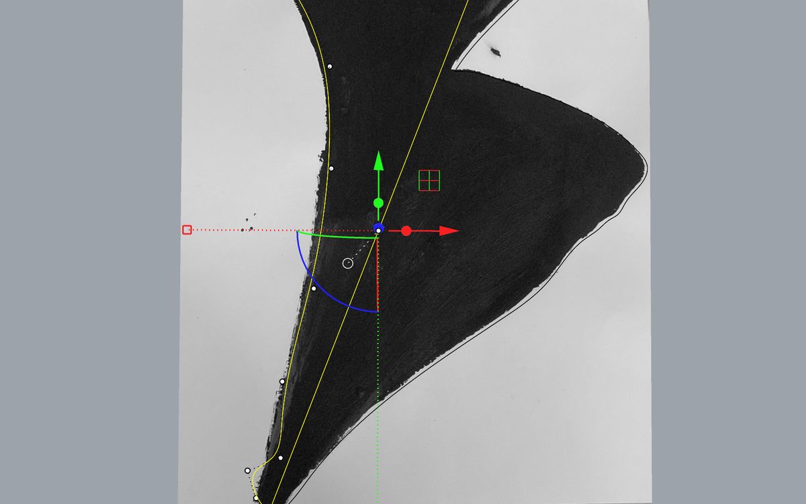The image size is (806, 504).
Task: Select the green scale dot on Y axis
Action: tap(378, 203)
